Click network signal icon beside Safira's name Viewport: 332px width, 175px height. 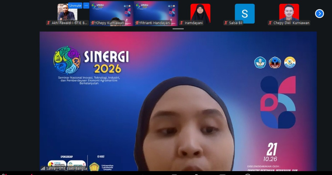pos(43,169)
